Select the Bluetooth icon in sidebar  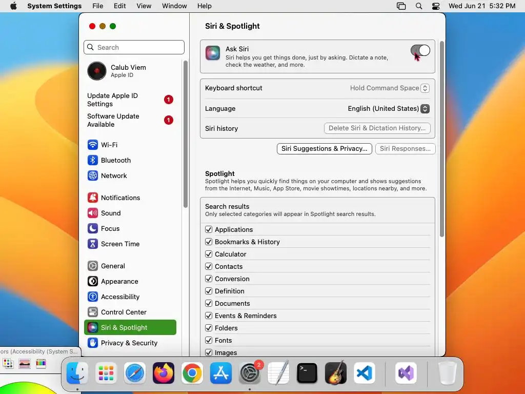tap(93, 160)
